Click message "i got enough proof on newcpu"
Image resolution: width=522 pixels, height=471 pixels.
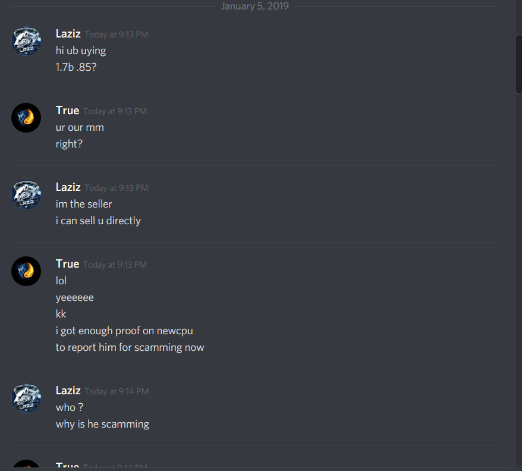click(124, 331)
